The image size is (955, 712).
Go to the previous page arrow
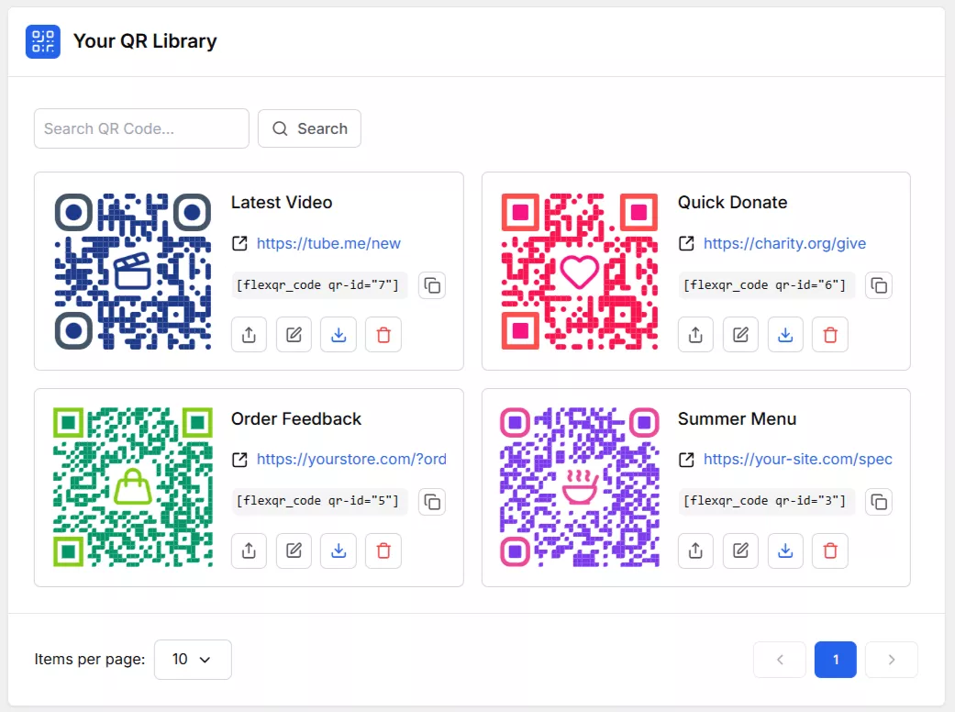(780, 660)
